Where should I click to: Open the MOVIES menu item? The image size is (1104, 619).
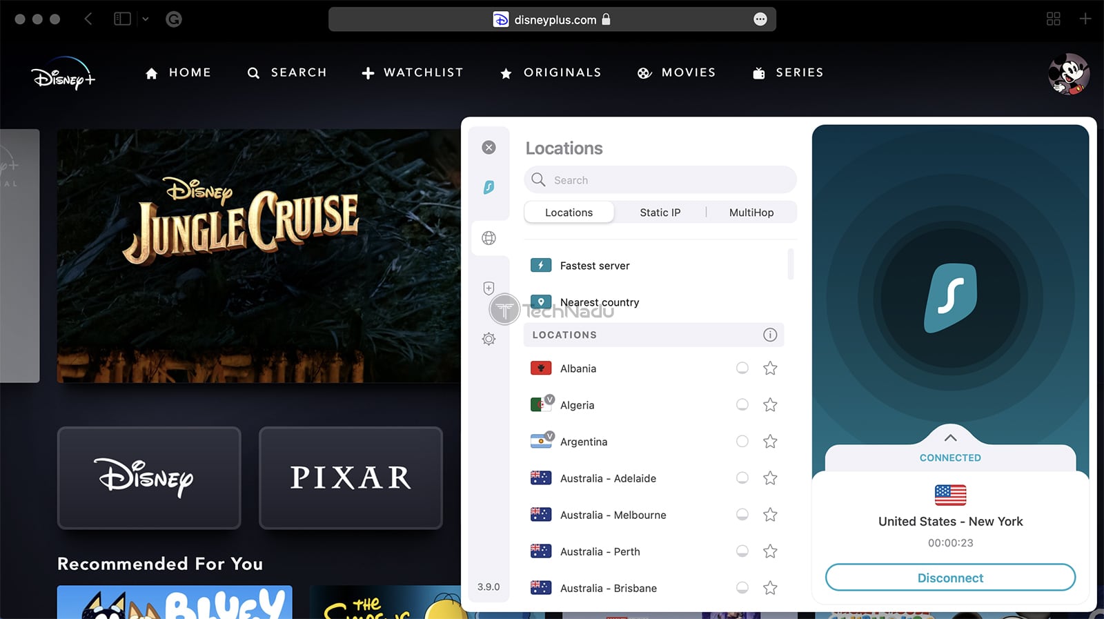[676, 72]
